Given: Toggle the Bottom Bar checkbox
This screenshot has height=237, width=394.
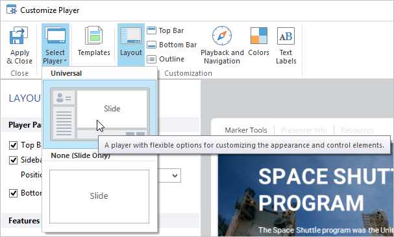Looking at the screenshot, I should point(13,193).
